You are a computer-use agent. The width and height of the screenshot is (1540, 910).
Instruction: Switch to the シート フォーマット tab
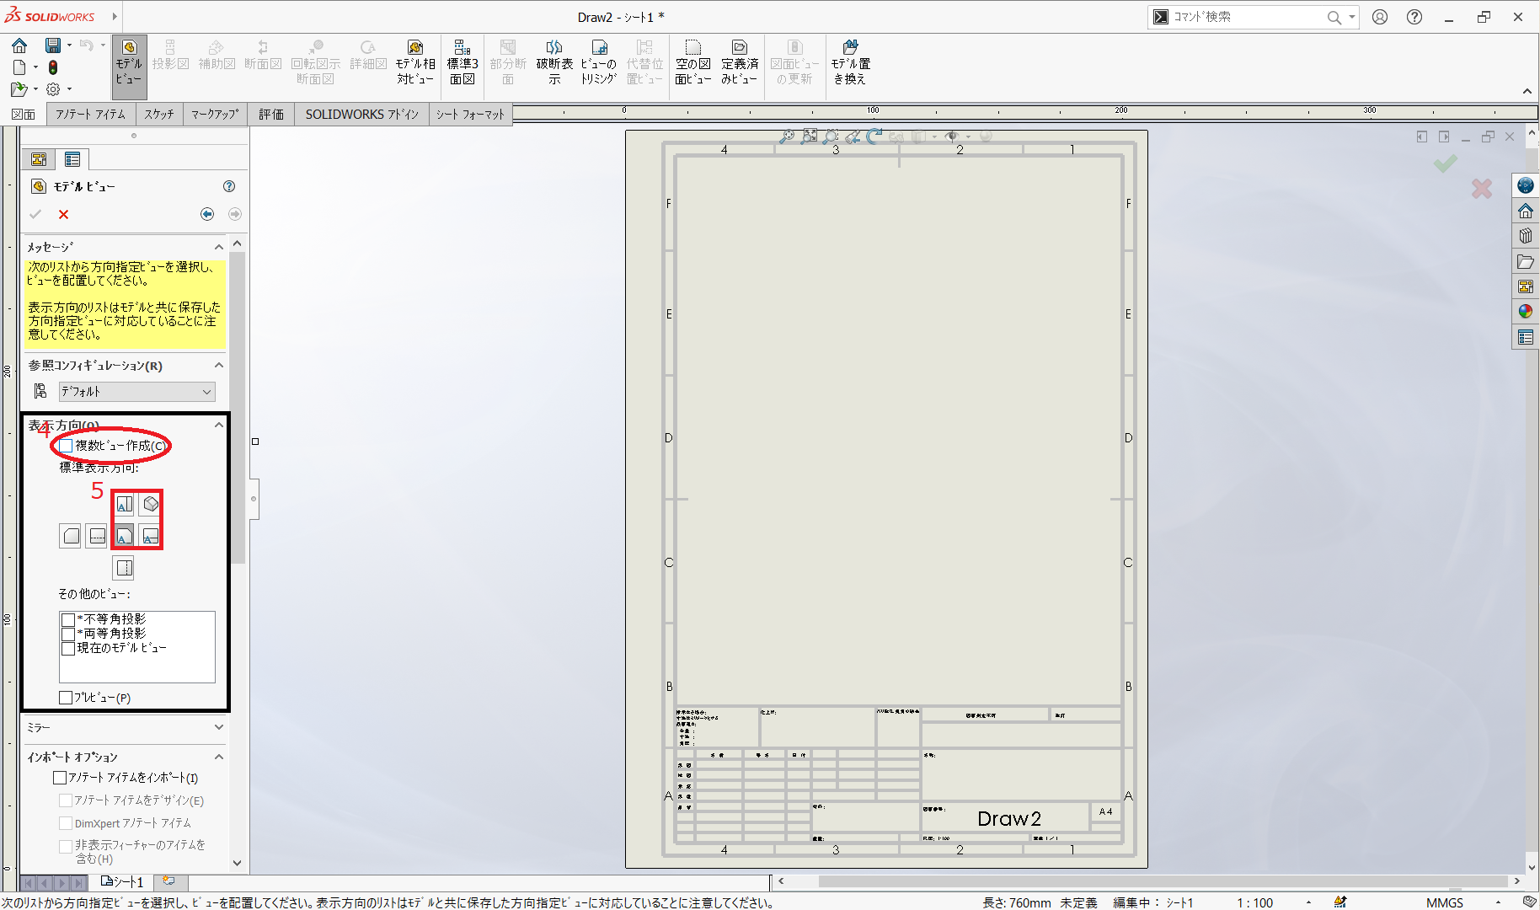tap(470, 114)
